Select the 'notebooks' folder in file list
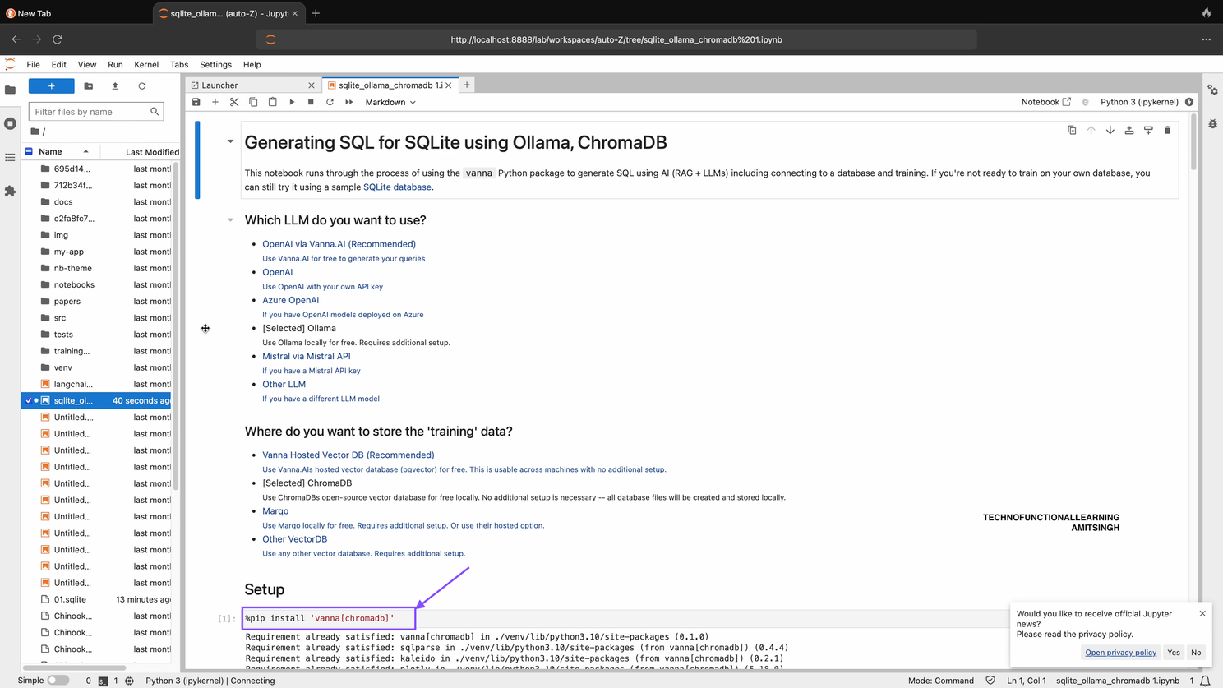The height and width of the screenshot is (688, 1223). (x=97, y=284)
